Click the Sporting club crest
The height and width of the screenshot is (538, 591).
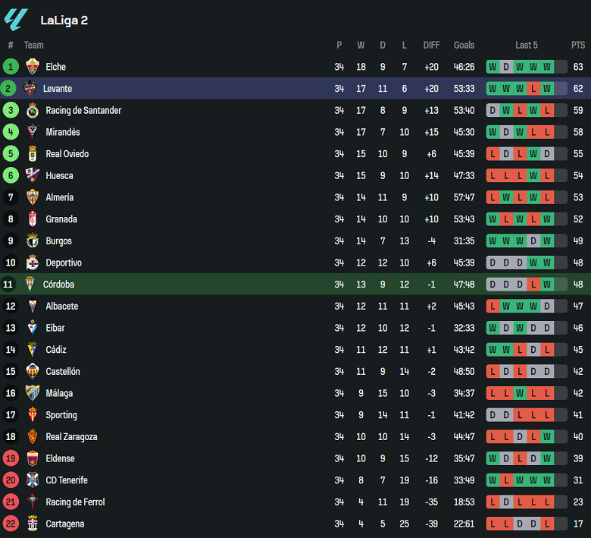(x=32, y=415)
